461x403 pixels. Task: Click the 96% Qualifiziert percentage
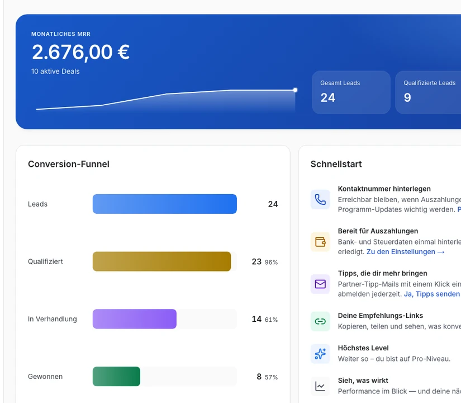(271, 262)
